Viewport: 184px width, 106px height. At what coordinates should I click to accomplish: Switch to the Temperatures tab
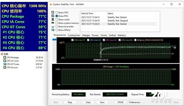[x=60, y=35]
